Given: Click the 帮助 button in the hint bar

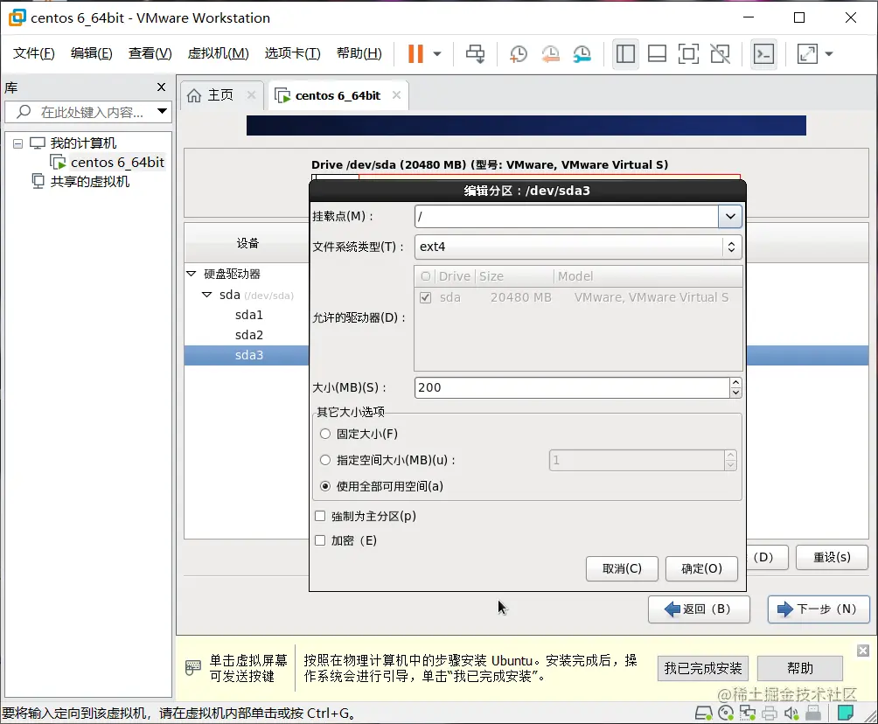Looking at the screenshot, I should [799, 669].
